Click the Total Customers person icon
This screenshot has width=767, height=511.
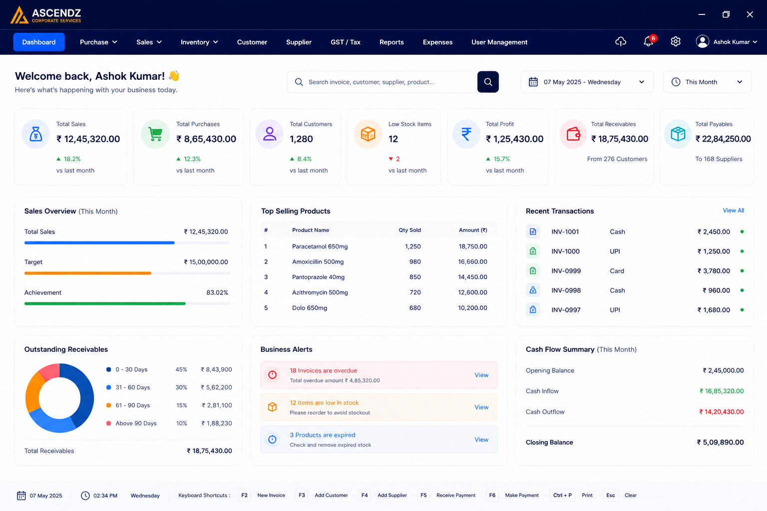(x=270, y=134)
